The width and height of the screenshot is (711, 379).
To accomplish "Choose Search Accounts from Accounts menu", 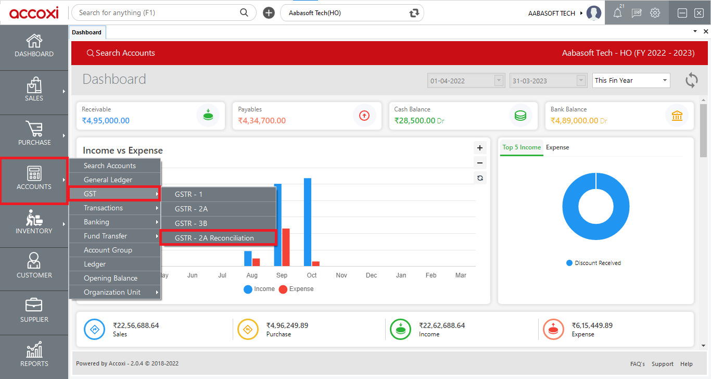I will click(x=115, y=166).
